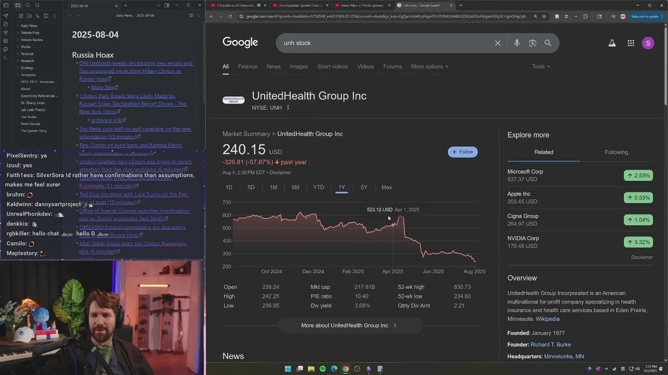Open Obsidian bookmarks icon

click(37, 5)
